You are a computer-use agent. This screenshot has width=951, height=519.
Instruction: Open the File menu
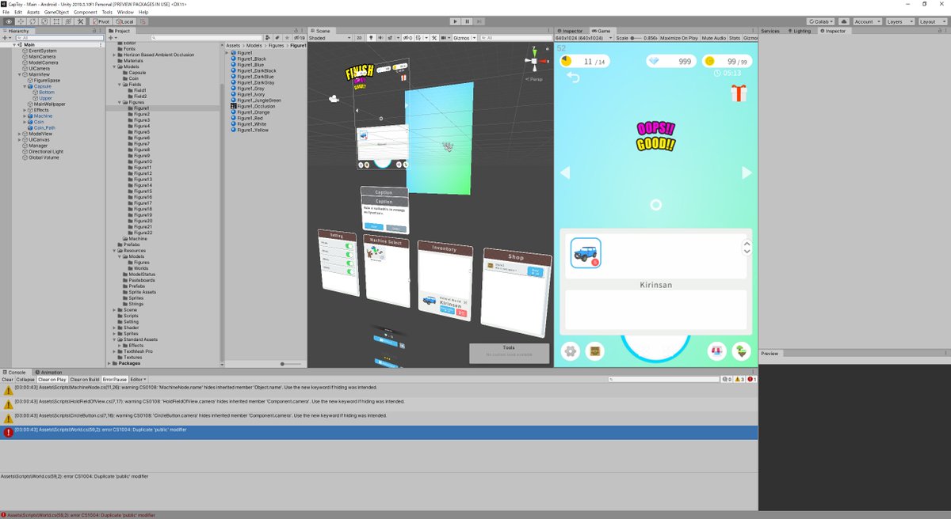6,13
